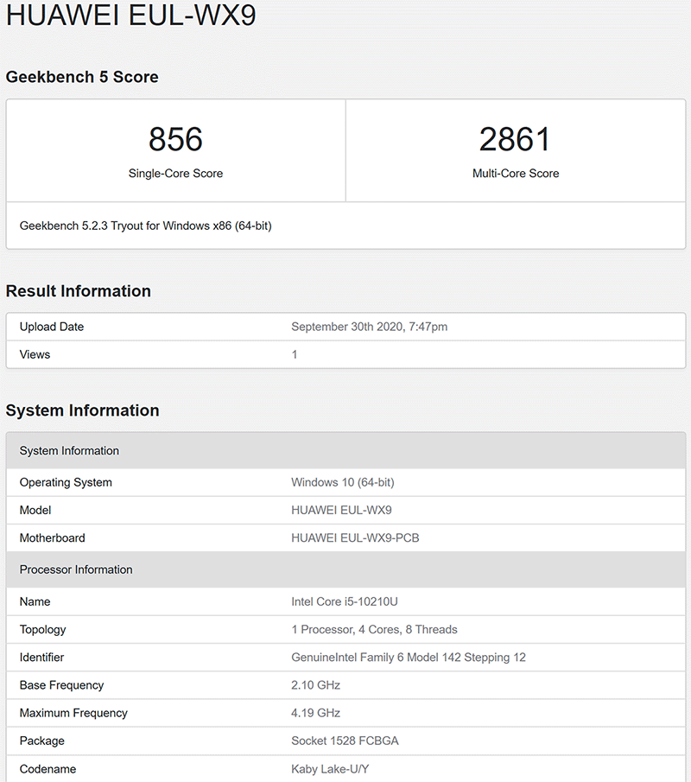Viewport: 691px width, 782px height.
Task: Click the Upload Date row label
Action: (52, 327)
